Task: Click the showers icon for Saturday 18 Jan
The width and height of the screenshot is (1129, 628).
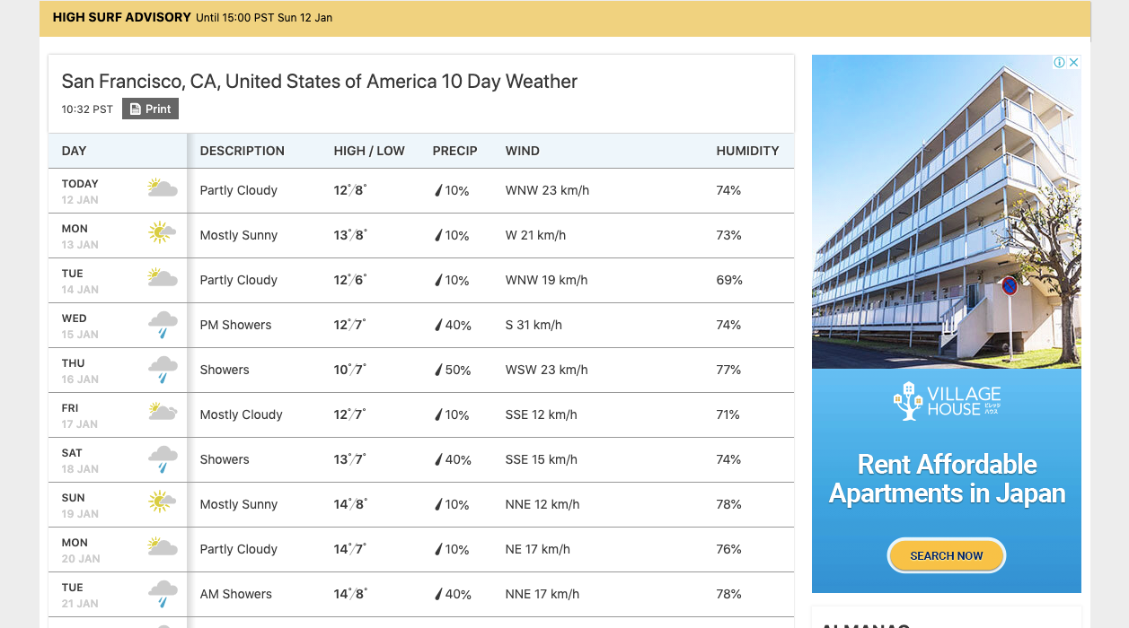Action: click(163, 459)
